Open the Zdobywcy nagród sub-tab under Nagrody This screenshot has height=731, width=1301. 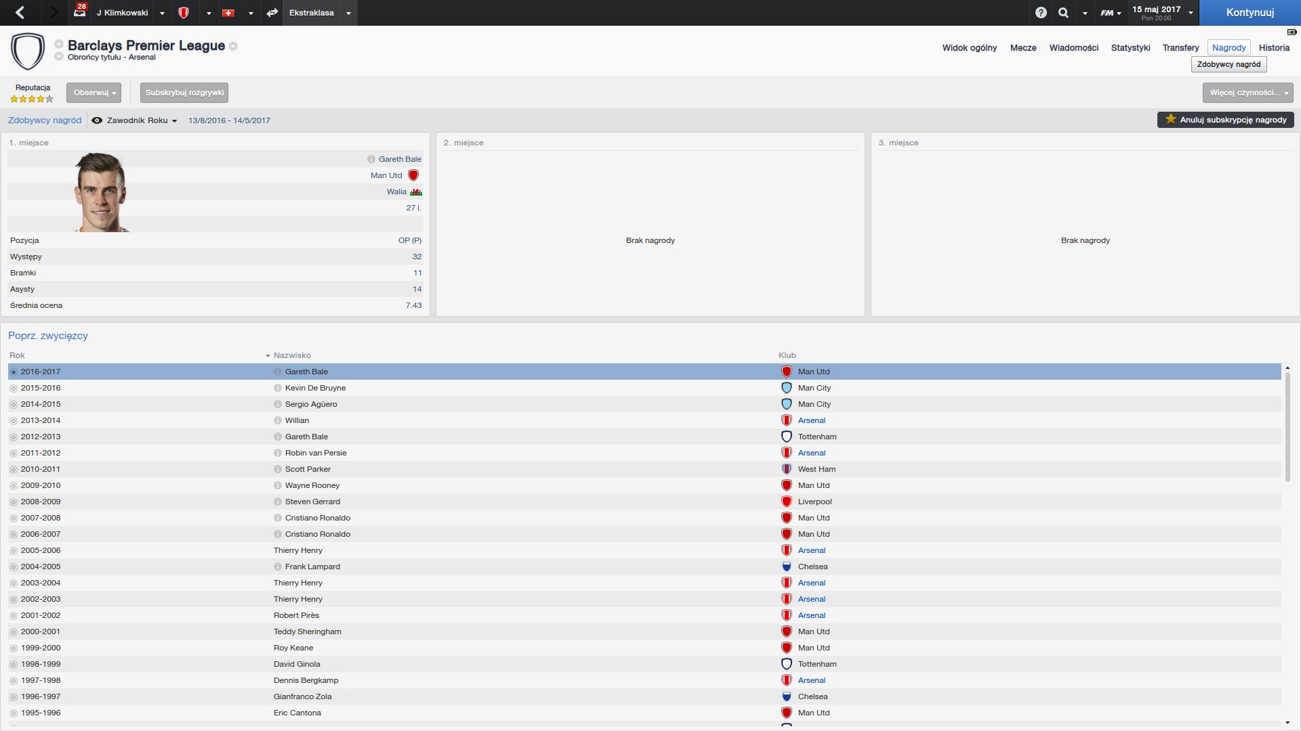[1228, 64]
